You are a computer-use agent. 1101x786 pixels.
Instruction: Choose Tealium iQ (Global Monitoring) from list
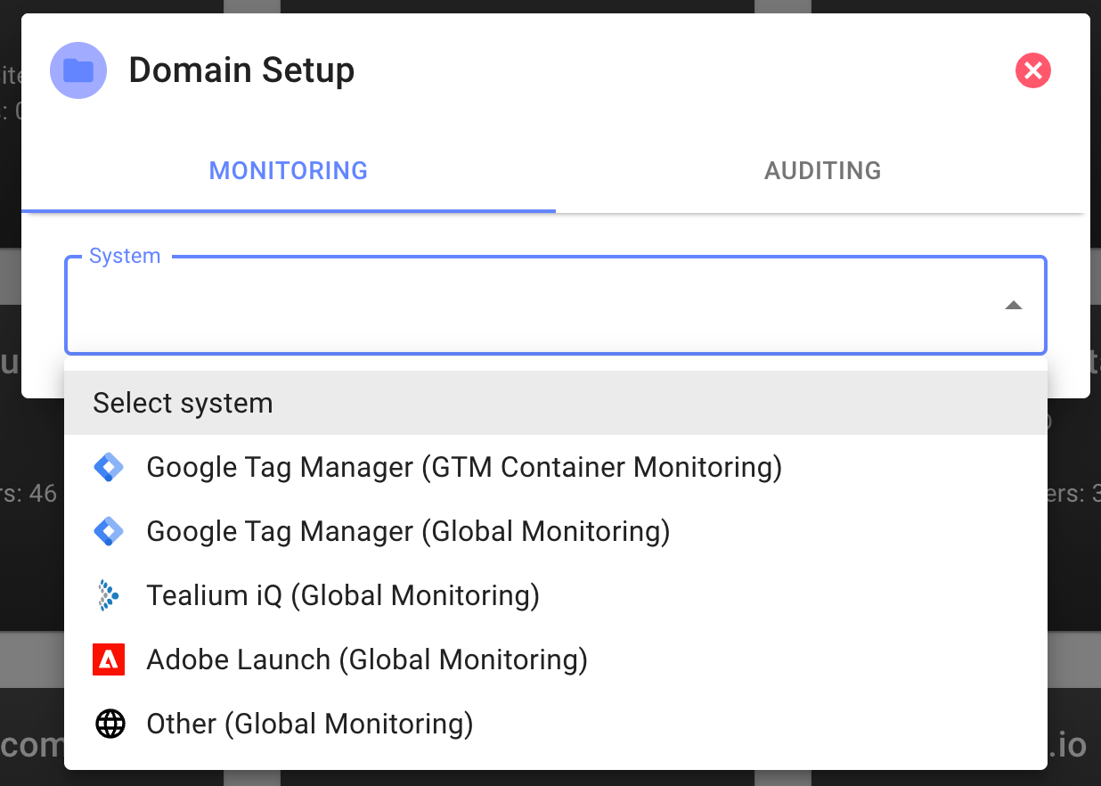tap(343, 595)
